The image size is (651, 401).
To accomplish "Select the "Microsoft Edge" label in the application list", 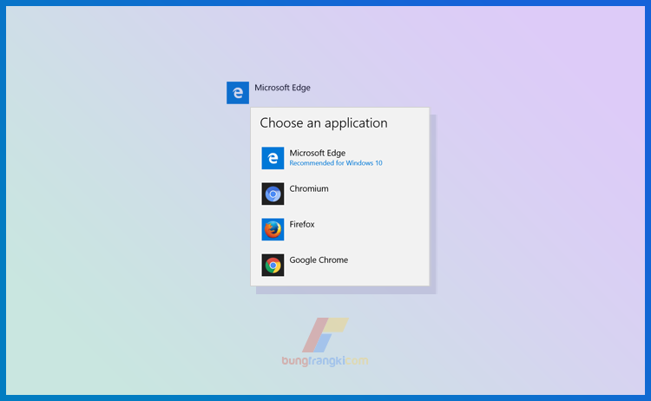I will coord(317,153).
